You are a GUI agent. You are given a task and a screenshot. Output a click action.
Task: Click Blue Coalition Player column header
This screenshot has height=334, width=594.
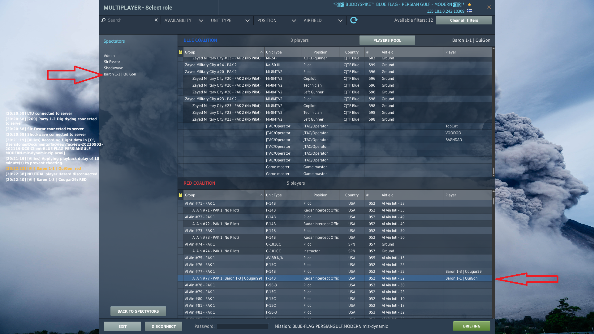pos(467,52)
